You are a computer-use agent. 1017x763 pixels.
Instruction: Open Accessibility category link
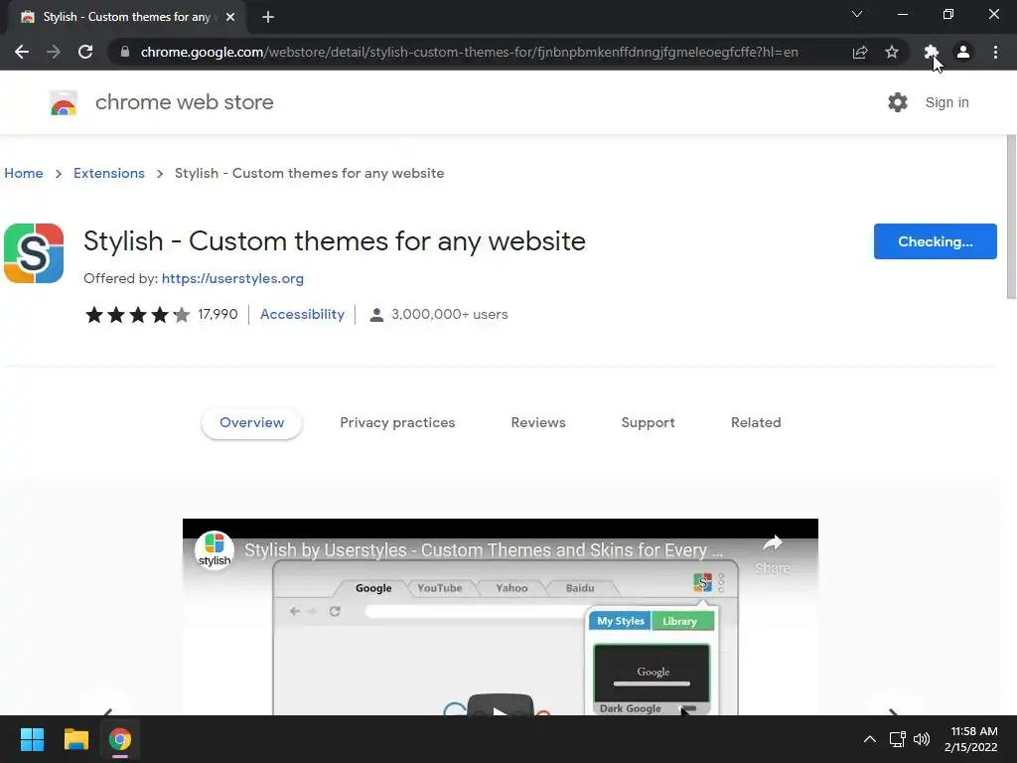302,315
